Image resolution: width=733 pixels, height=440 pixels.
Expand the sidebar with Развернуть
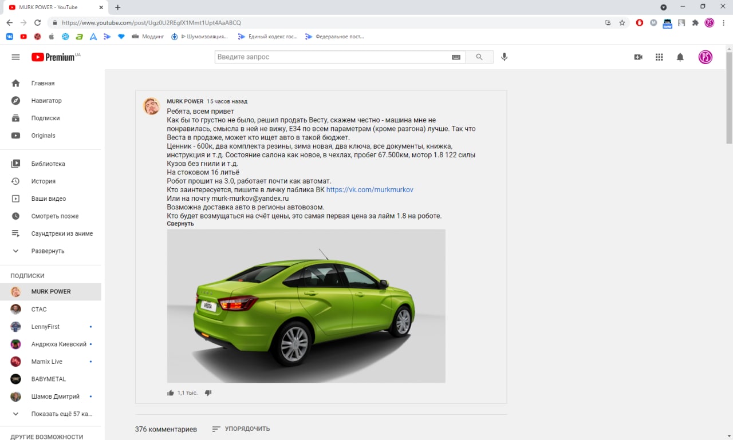50,251
